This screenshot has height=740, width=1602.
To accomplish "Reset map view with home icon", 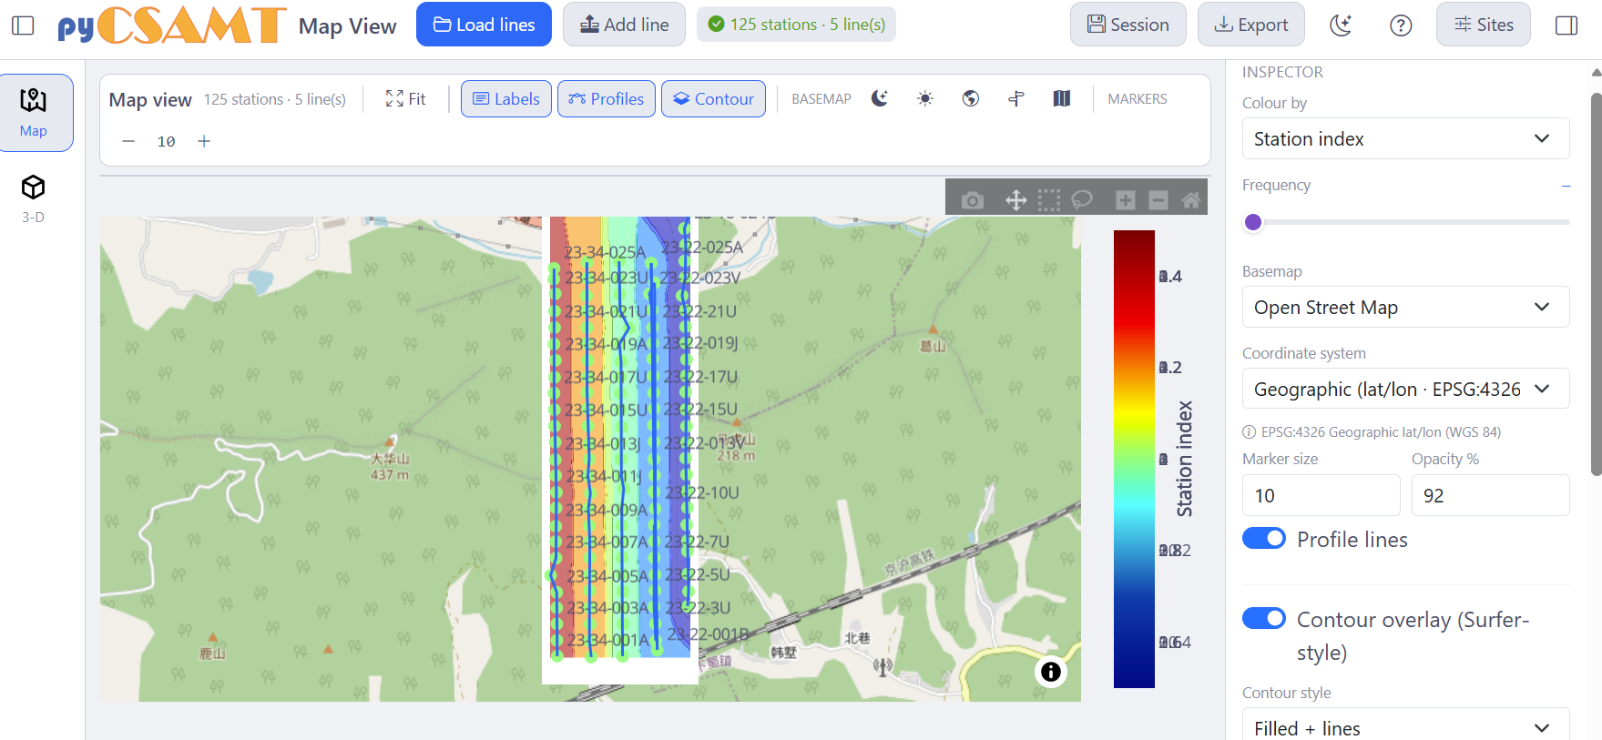I will click(x=1191, y=200).
